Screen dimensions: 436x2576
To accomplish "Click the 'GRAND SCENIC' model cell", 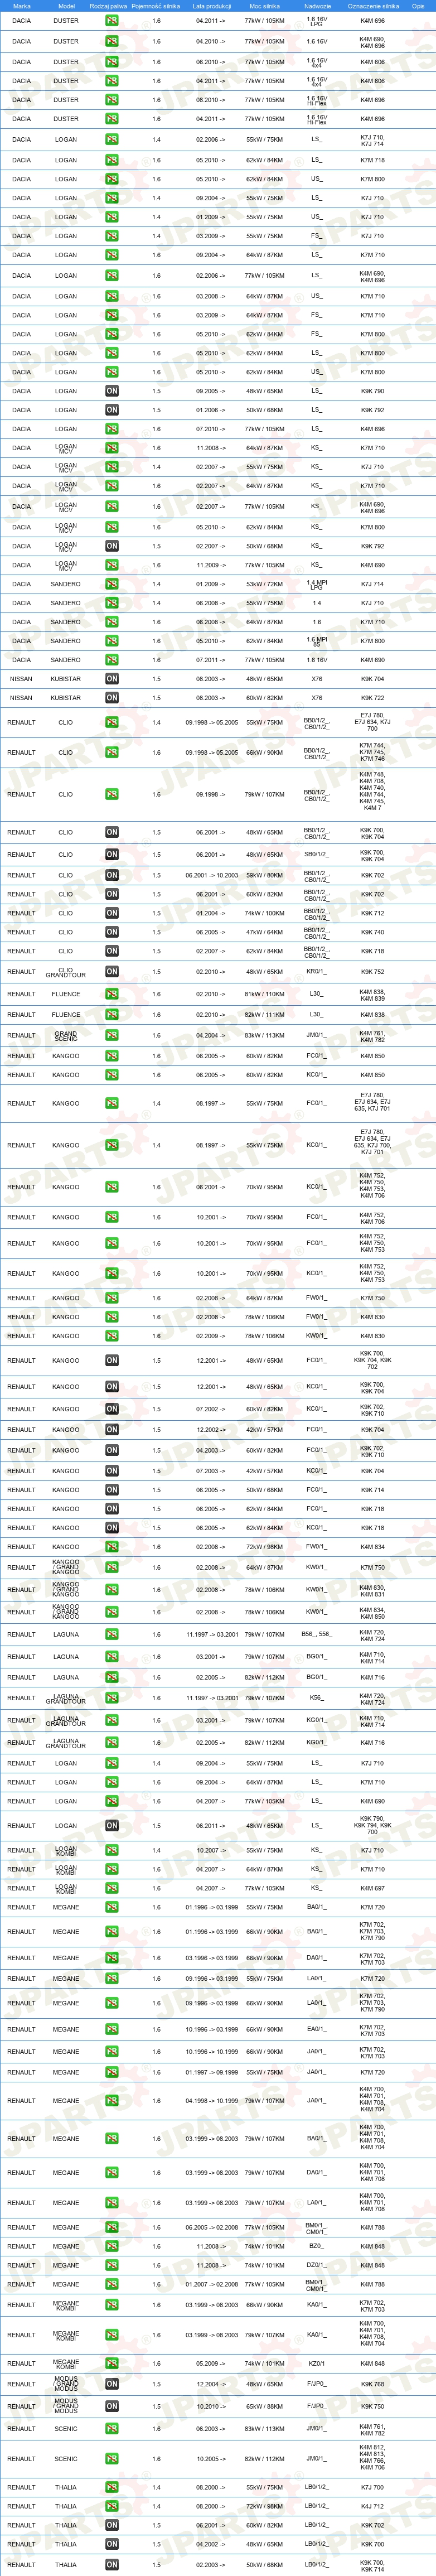I will click(66, 1036).
